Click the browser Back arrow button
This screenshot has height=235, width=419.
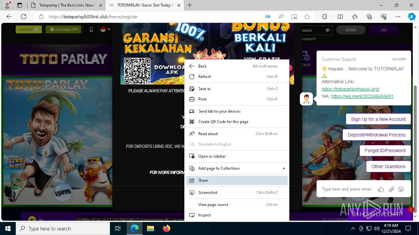coord(9,17)
